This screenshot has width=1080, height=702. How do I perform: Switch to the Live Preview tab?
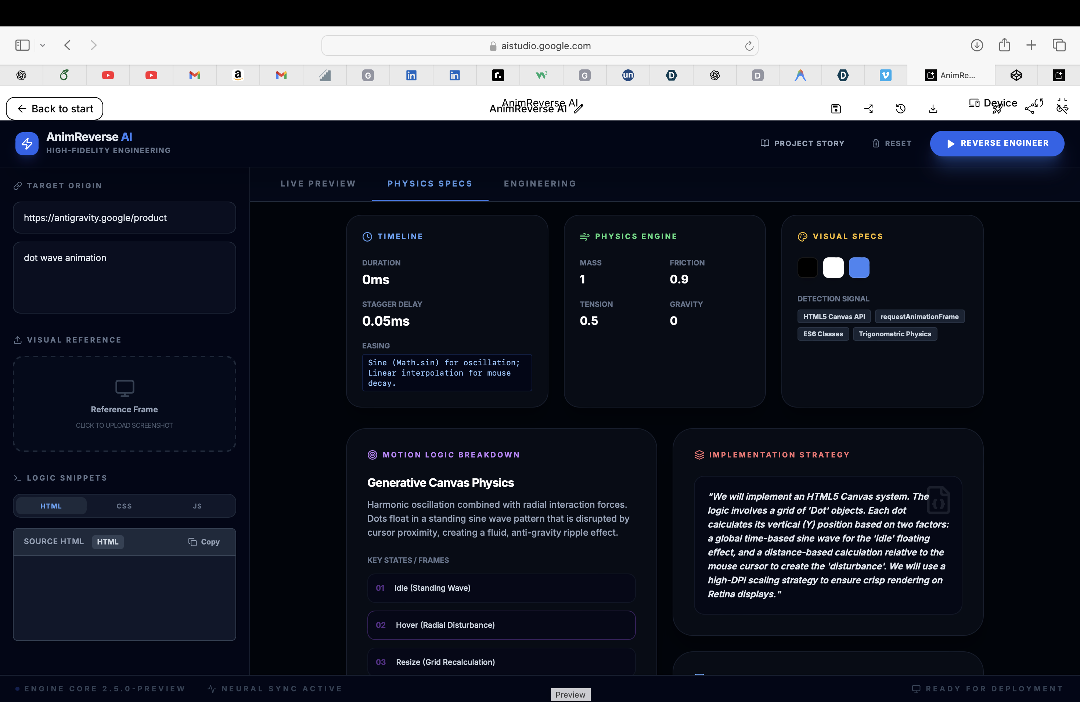click(318, 184)
